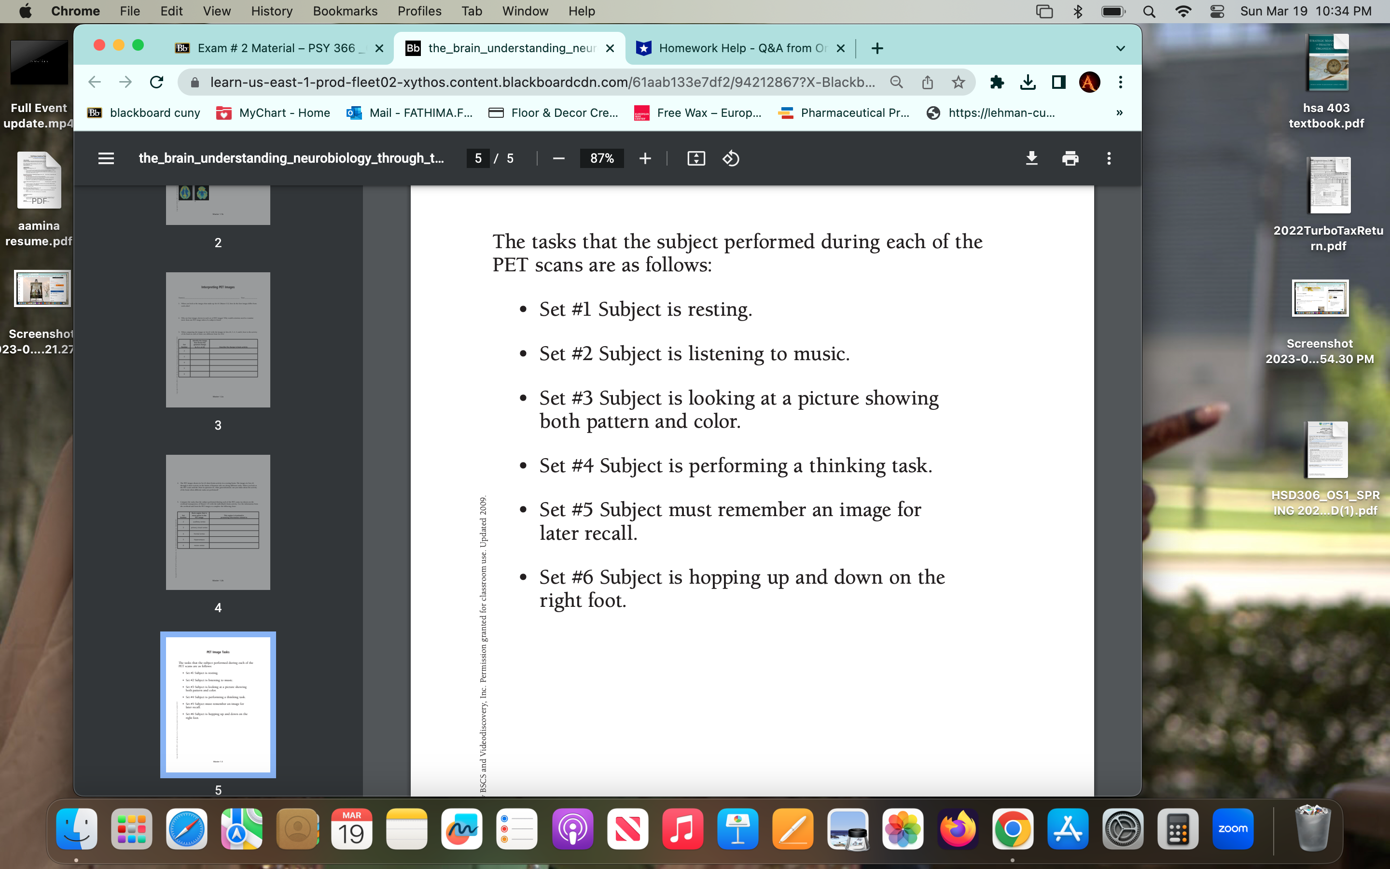Open the PDF viewer's three-dot options menu
1390x869 pixels.
(x=1109, y=159)
